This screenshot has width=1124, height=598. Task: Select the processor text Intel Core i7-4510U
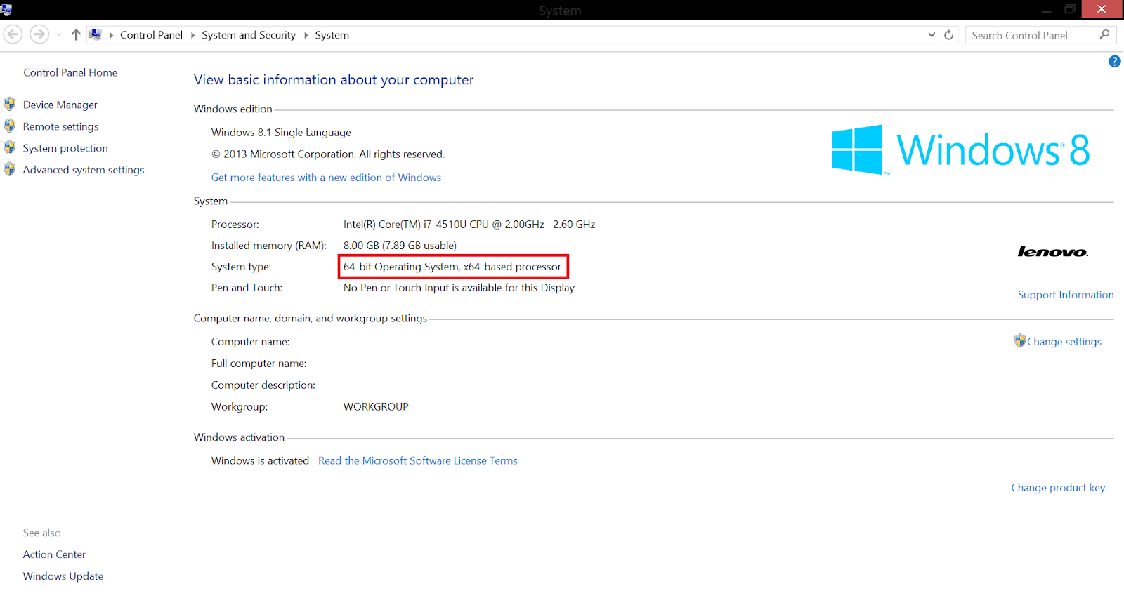coord(469,225)
